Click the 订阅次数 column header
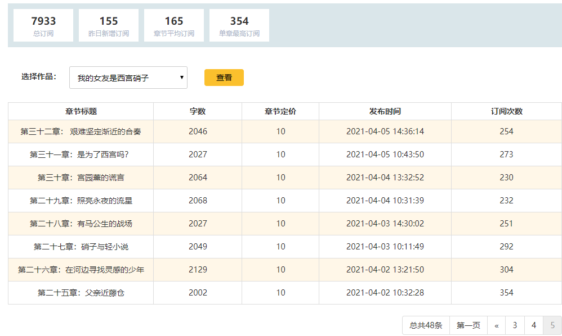Viewport: 562px width, 336px height. [x=506, y=111]
